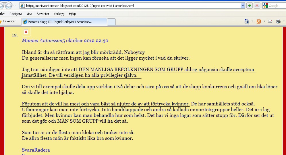This screenshot has width=286, height=155.
Task: Expand the Home button dropdown arrow
Action: click(252, 21)
